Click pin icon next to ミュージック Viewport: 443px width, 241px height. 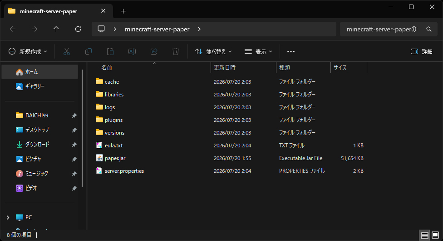tap(74, 174)
